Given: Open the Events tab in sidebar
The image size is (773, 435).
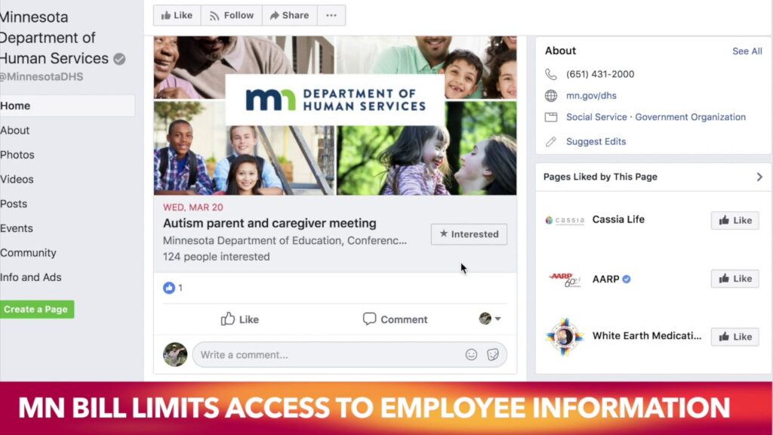Looking at the screenshot, I should [17, 228].
